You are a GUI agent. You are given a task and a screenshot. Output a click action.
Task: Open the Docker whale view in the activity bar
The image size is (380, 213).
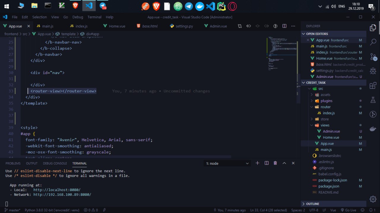(373, 129)
